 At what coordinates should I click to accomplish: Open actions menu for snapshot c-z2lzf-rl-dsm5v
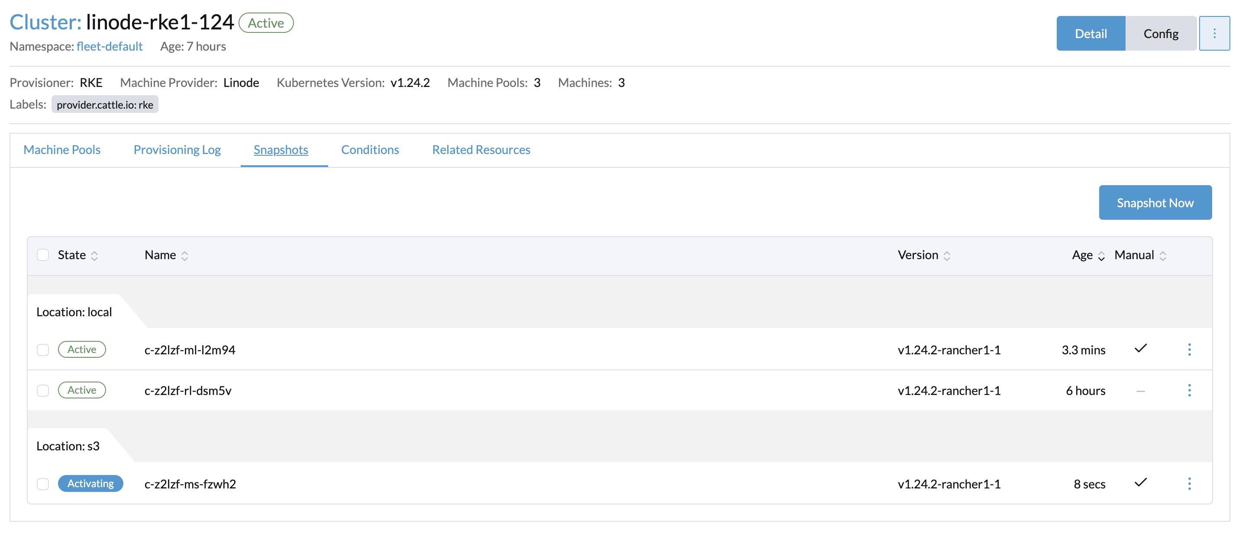click(x=1190, y=390)
